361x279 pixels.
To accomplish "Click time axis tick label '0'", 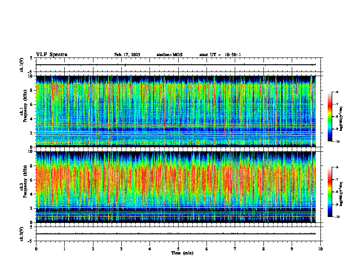I will tap(36, 249).
